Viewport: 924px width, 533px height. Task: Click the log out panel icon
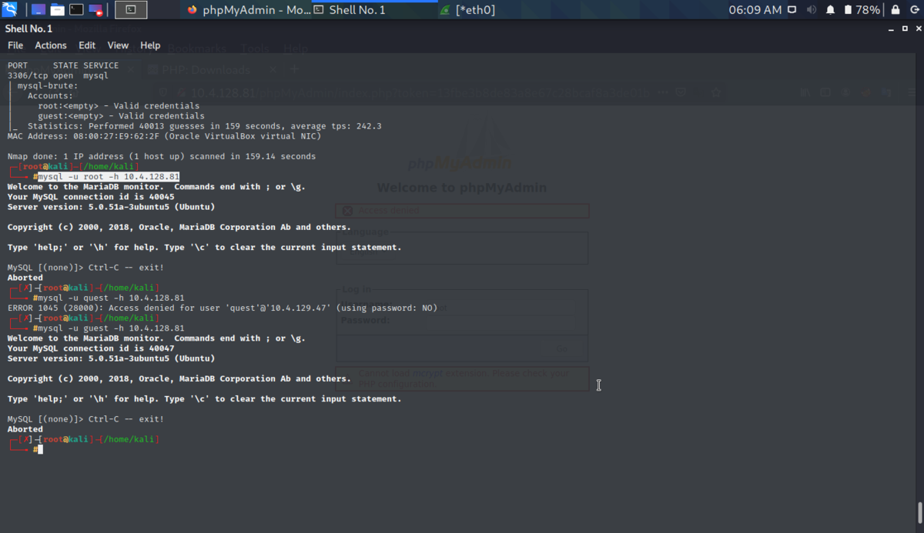coord(914,10)
